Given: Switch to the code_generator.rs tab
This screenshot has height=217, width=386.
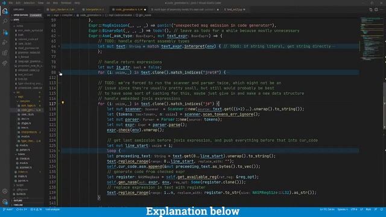Looking at the screenshot, I should tap(129, 10).
